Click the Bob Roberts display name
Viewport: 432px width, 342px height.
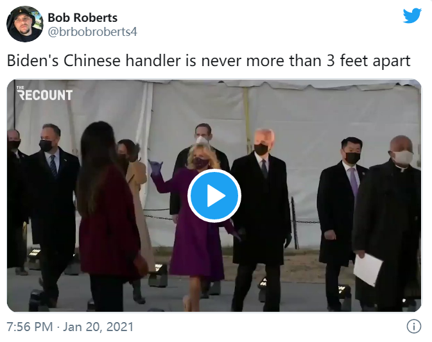click(x=83, y=17)
